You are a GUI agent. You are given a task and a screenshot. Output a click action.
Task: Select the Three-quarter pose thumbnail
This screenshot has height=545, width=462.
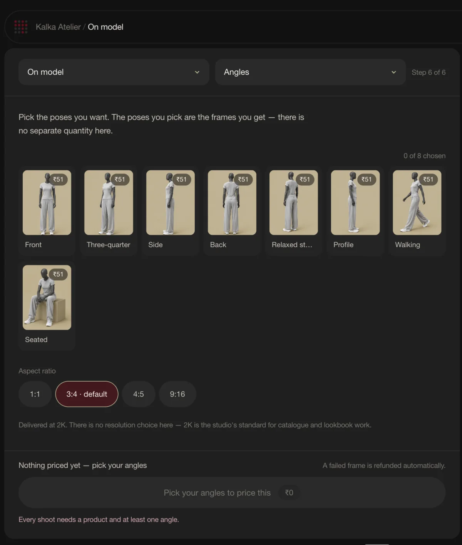click(109, 203)
